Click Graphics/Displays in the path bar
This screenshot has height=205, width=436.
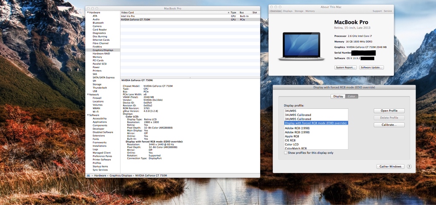tap(120, 176)
